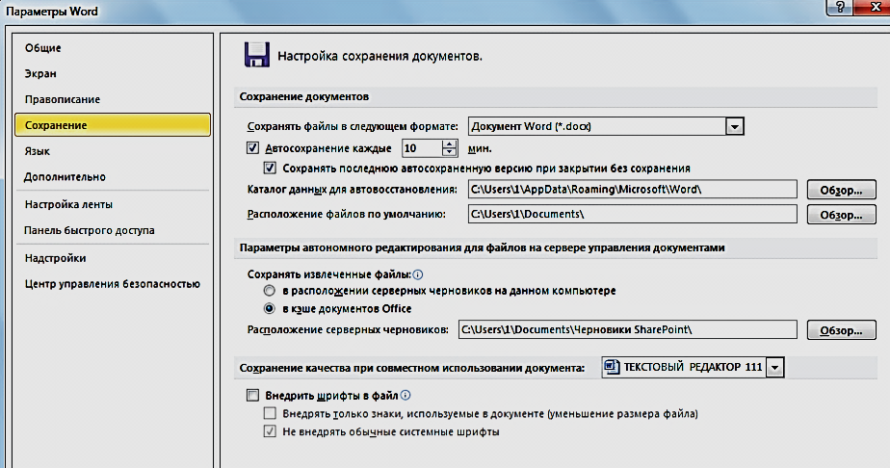Viewport: 890px width, 468px height.
Task: Click Обзор for Расположение серверных черновиков
Action: tap(841, 330)
